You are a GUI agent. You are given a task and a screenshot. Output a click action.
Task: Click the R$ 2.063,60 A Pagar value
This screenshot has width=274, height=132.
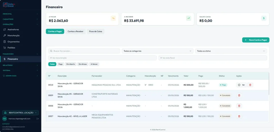58,21
